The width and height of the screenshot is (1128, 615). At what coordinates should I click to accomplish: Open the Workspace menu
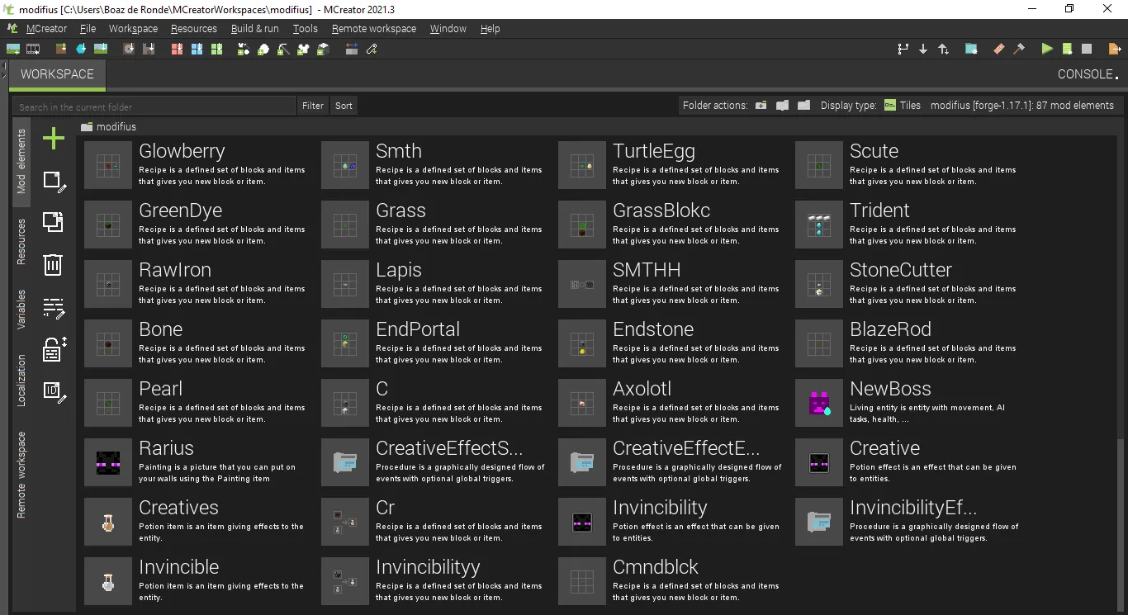[x=133, y=28]
